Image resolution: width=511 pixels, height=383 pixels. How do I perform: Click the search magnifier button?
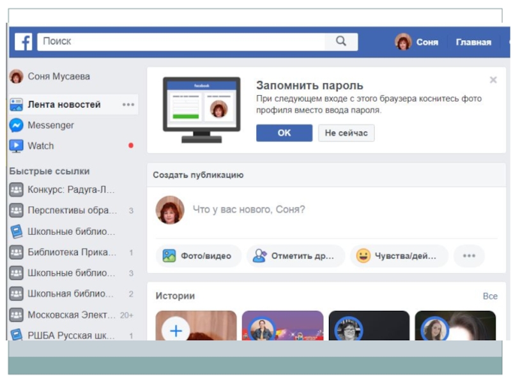pyautogui.click(x=341, y=41)
